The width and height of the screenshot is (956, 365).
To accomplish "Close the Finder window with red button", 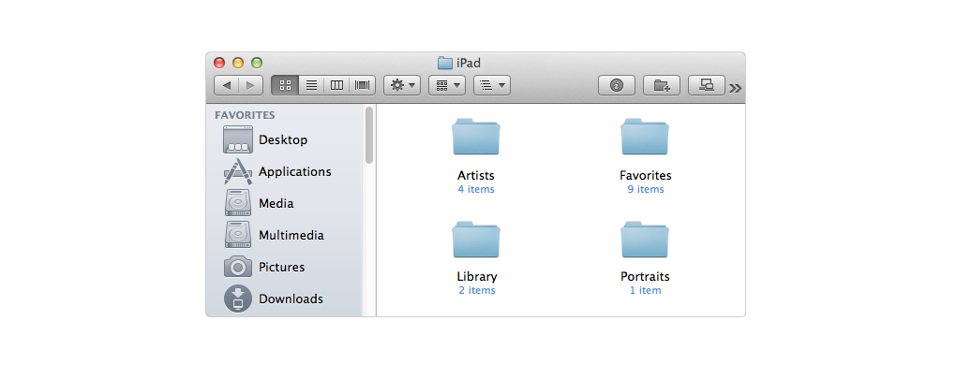I will (x=219, y=63).
